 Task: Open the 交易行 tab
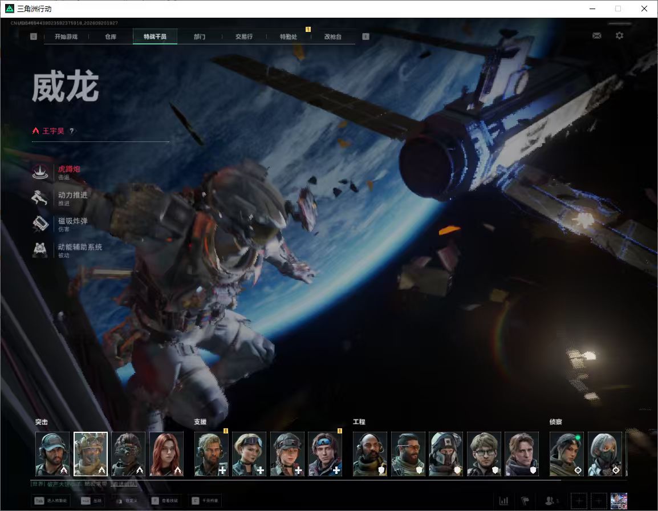pyautogui.click(x=244, y=36)
